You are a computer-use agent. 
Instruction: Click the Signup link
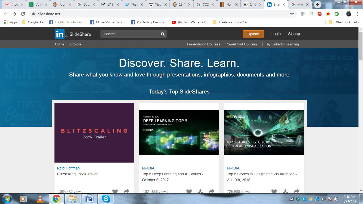point(294,34)
